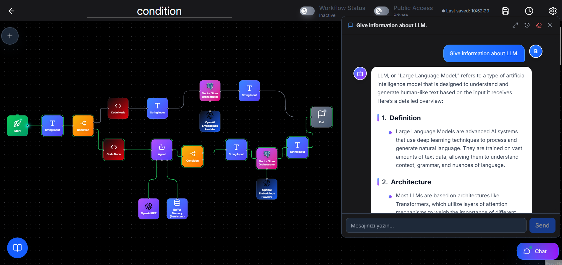Viewport: 562px width, 265px height.
Task: Select the End node
Action: pos(322,117)
